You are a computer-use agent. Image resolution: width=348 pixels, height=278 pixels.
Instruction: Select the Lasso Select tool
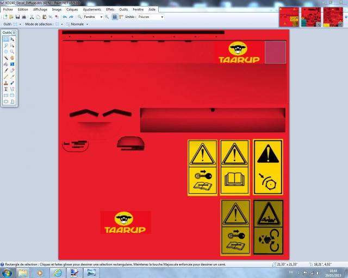pyautogui.click(x=6, y=46)
